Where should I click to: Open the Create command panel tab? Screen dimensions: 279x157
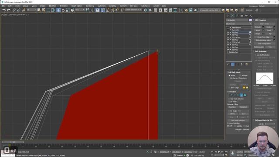pyautogui.click(x=228, y=16)
